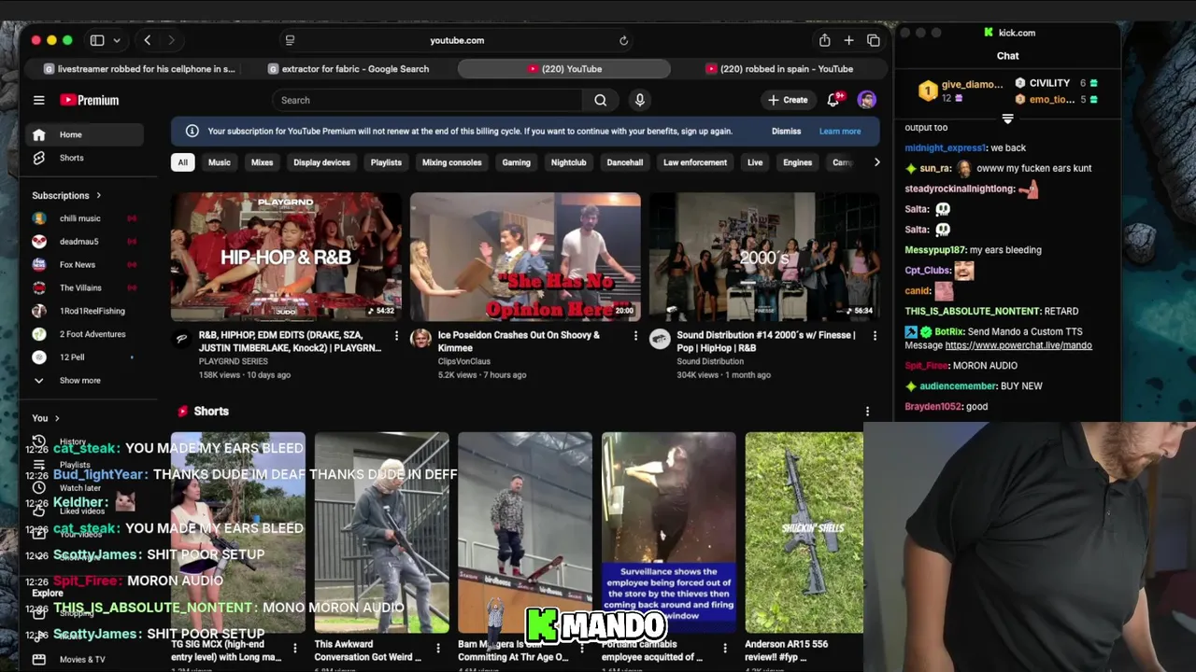This screenshot has height=672, width=1196.
Task: Select Nightclub filter chip
Action: 568,162
